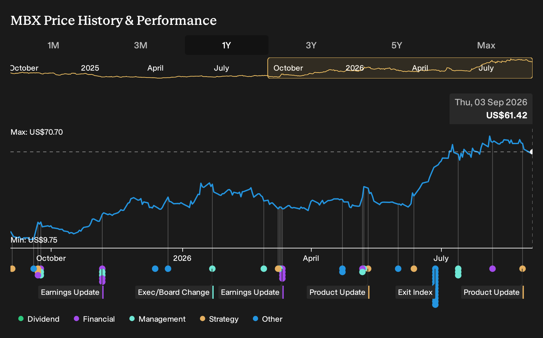Toggle the Strategy legend filter

click(x=220, y=319)
